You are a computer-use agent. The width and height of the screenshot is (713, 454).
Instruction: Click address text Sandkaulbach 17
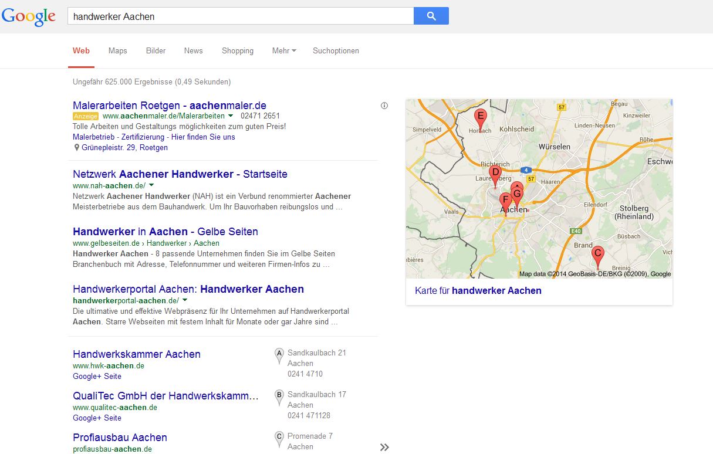coord(317,395)
